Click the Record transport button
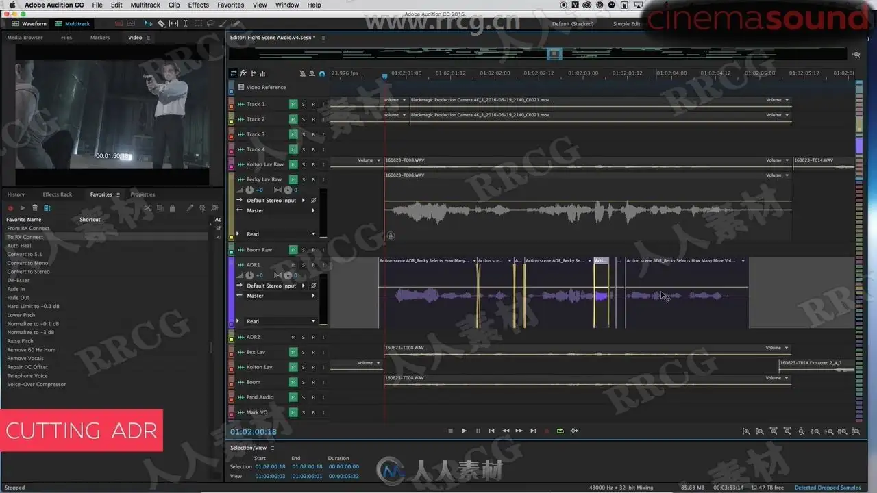 546,431
